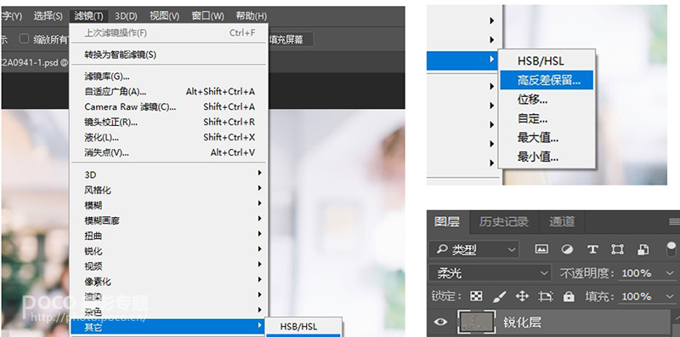Open the layers panel options menu
680x337 pixels.
pyautogui.click(x=674, y=222)
